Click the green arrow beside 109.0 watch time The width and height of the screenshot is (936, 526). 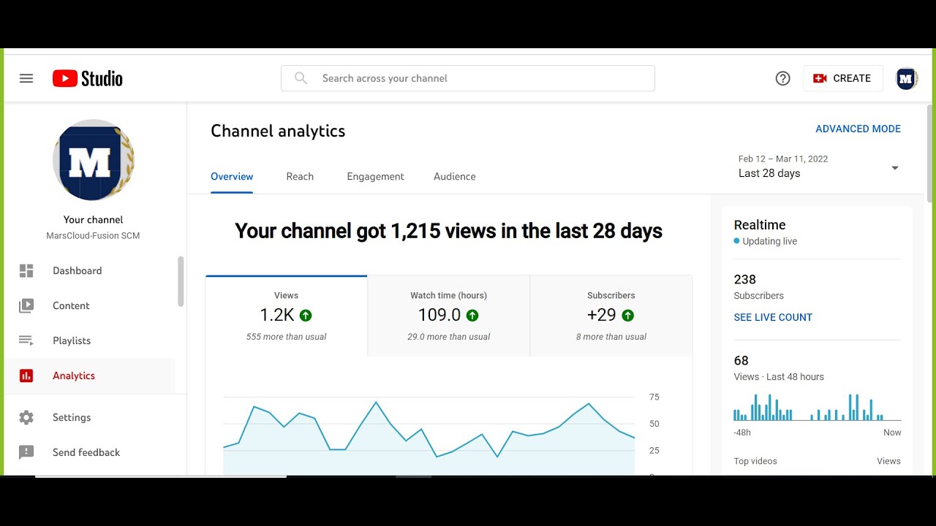[x=472, y=316]
